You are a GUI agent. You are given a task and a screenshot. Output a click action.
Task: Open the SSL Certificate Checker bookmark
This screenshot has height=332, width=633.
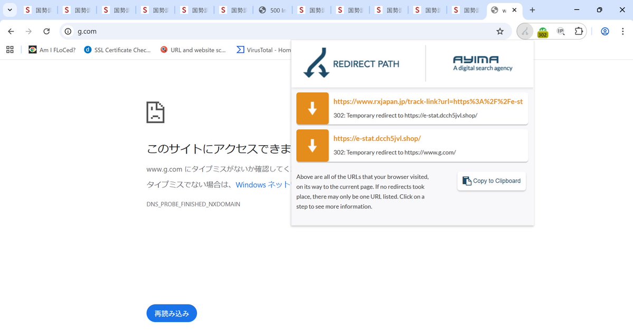point(117,49)
